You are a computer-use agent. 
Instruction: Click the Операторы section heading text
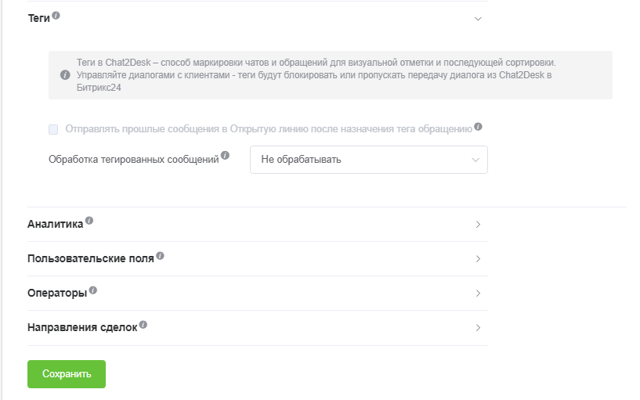(x=56, y=294)
